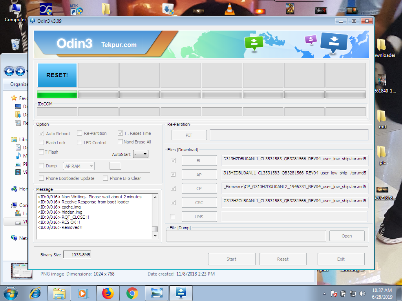The width and height of the screenshot is (402, 301).
Task: Open the Windows Start orb
Action: pyautogui.click(x=11, y=293)
